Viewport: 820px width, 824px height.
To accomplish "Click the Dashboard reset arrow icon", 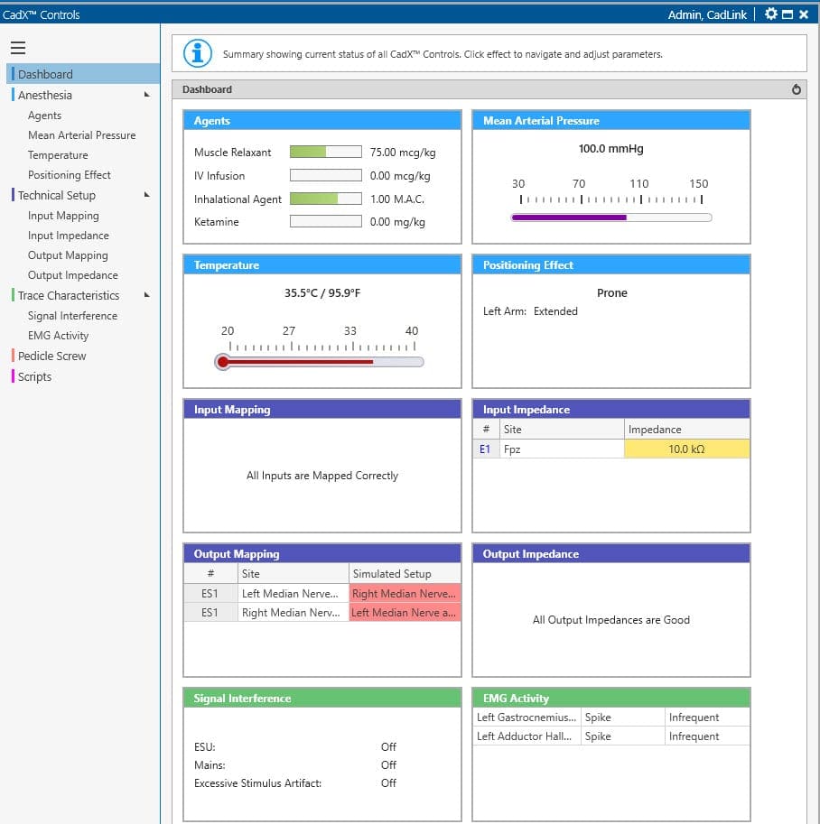I will tap(796, 89).
